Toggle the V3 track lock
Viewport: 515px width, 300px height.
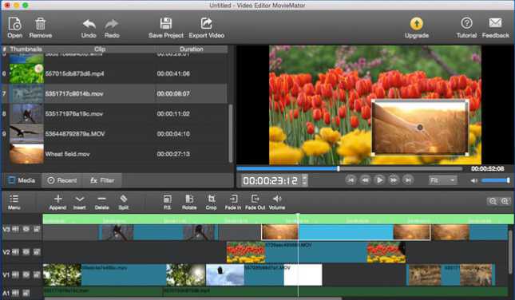[37, 229]
